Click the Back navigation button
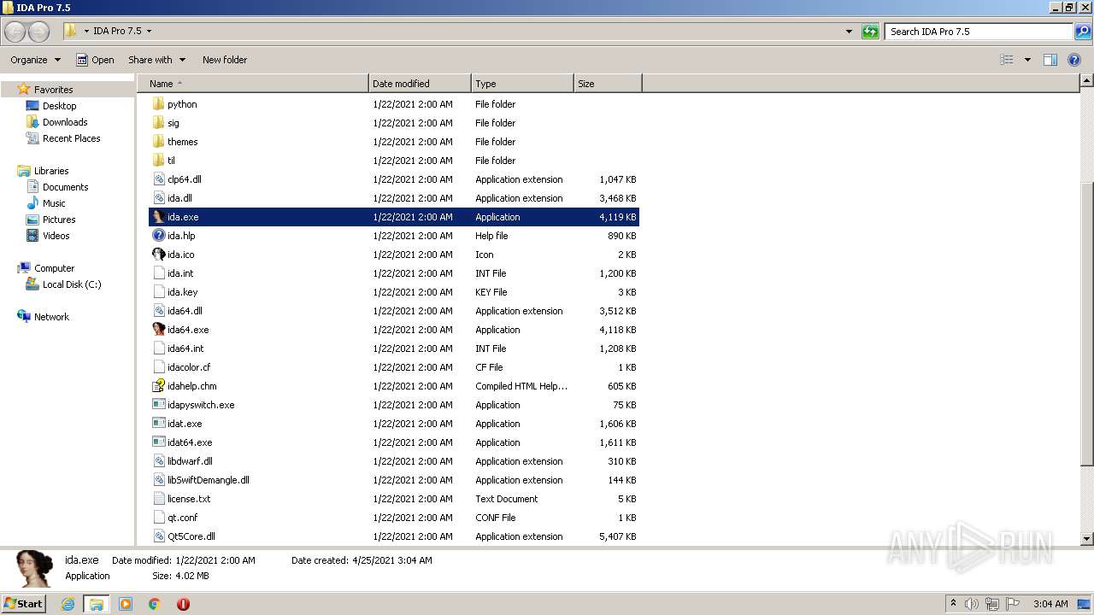 point(15,32)
